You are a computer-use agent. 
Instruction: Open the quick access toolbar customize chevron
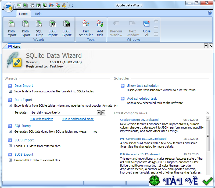tap(72, 5)
